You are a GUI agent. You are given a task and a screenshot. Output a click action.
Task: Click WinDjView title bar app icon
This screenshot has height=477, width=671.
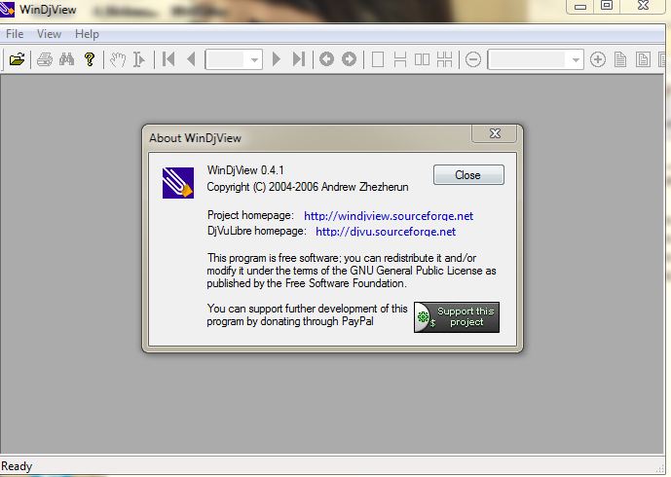point(7,9)
